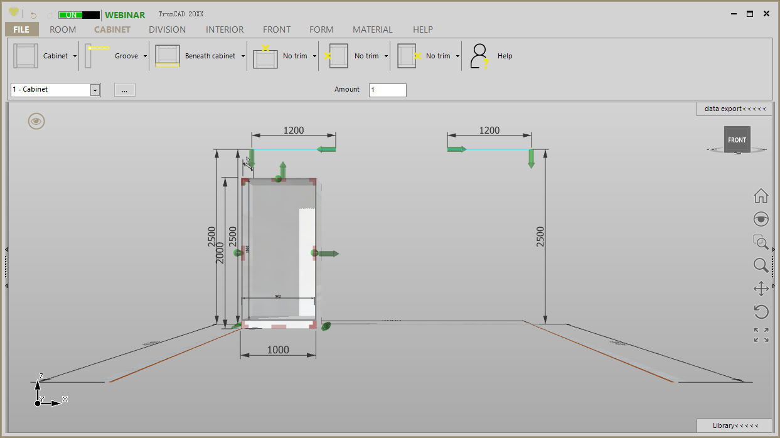780x438 pixels.
Task: Open the MATERIAL tab
Action: (x=372, y=29)
